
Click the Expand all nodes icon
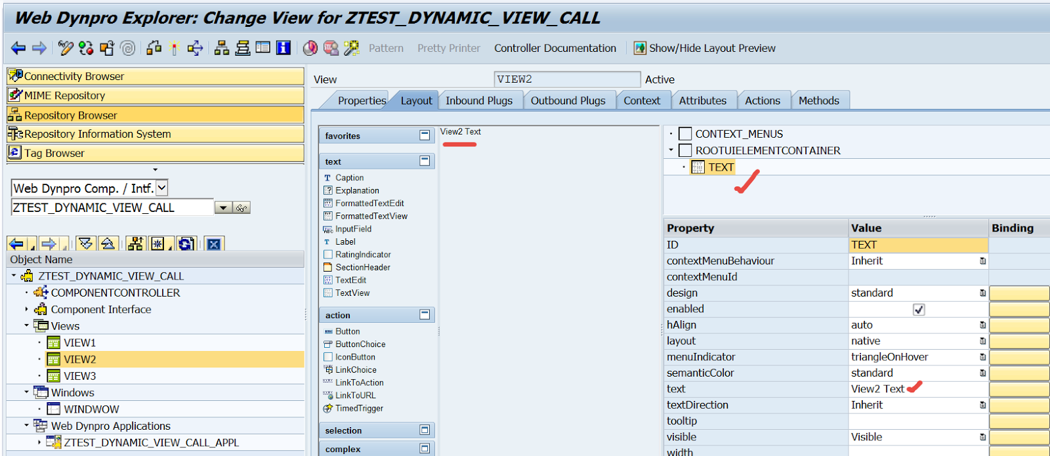pyautogui.click(x=85, y=244)
